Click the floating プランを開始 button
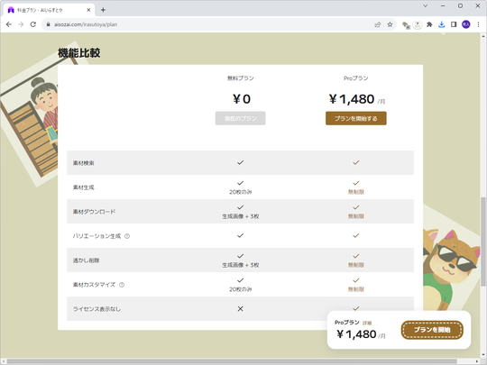 click(x=432, y=330)
